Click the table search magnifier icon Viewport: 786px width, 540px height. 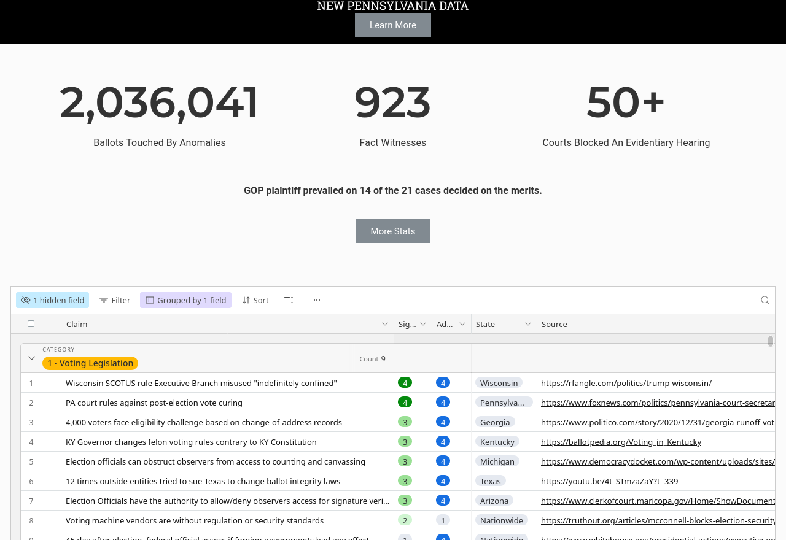click(765, 300)
